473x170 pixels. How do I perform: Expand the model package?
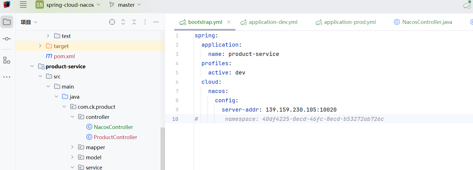(72, 157)
